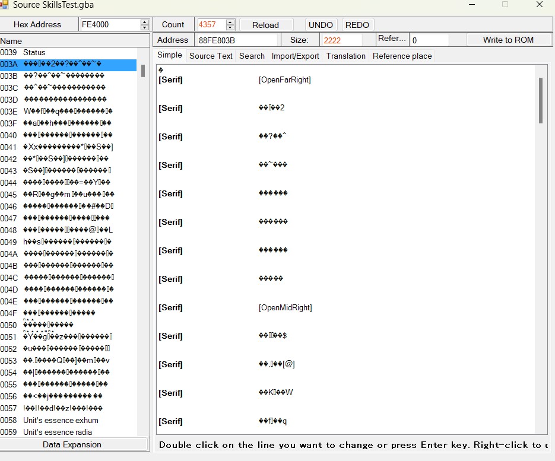Click the Hex Address label
555x461 pixels.
click(x=37, y=24)
